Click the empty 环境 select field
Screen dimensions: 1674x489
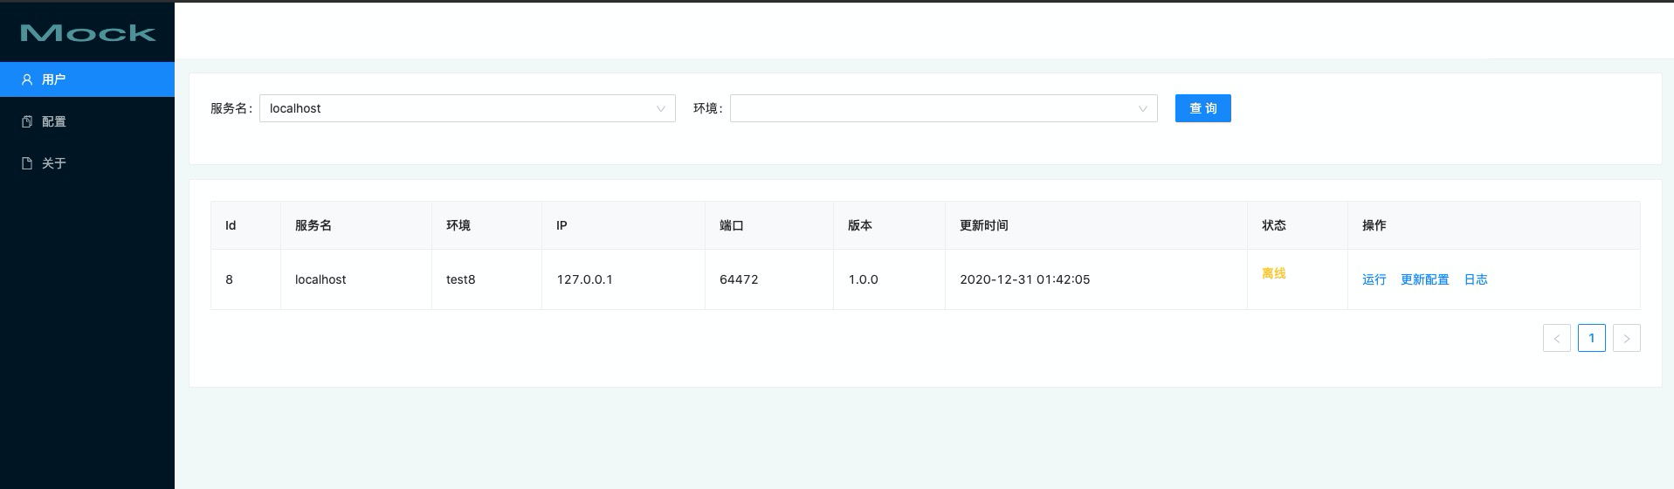tap(943, 108)
